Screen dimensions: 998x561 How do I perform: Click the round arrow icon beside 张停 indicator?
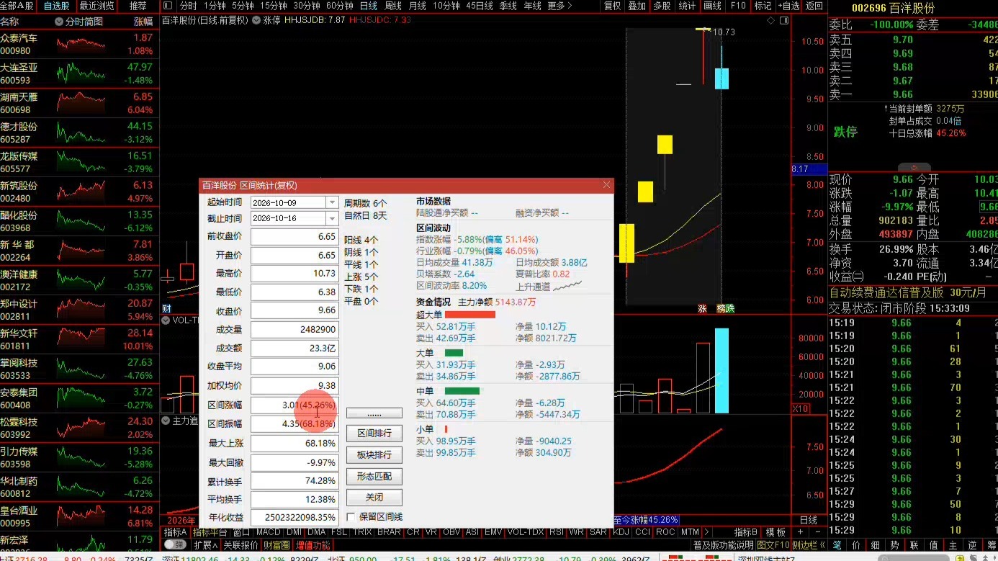[x=258, y=20]
